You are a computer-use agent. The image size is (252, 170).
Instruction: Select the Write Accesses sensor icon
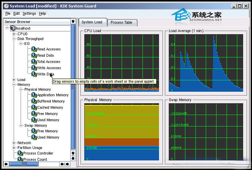[34, 68]
